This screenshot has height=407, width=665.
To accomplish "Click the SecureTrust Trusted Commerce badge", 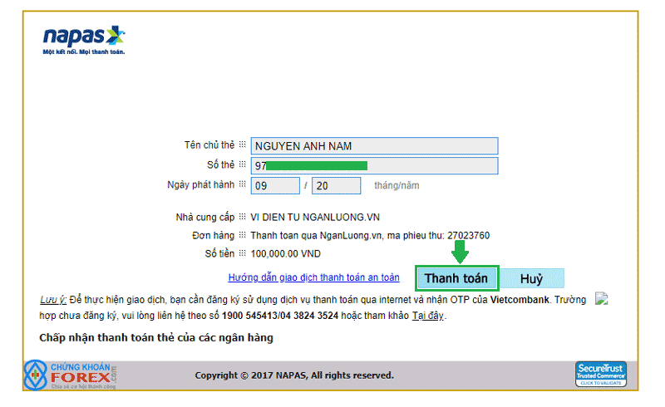I will (600, 374).
